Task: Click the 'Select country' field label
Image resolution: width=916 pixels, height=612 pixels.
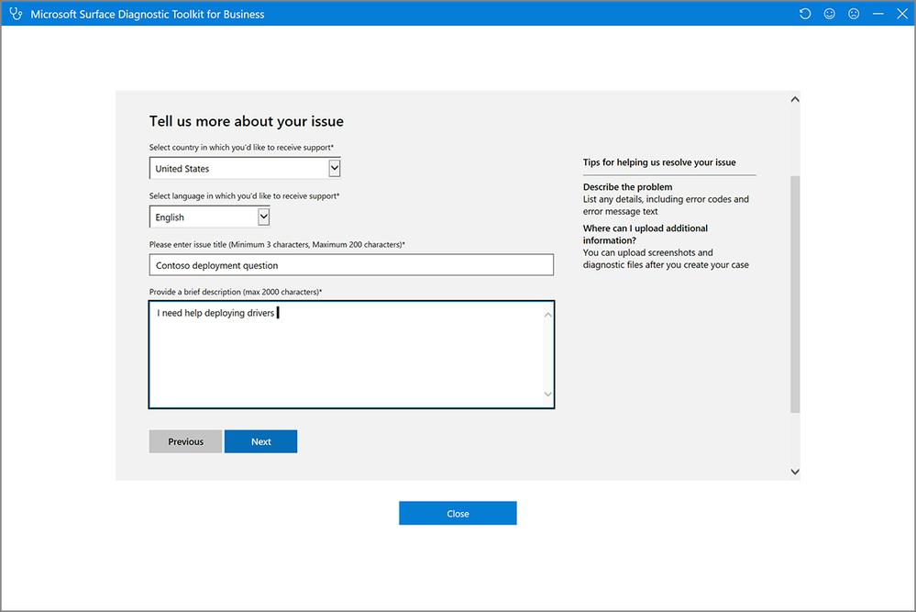Action: point(241,148)
